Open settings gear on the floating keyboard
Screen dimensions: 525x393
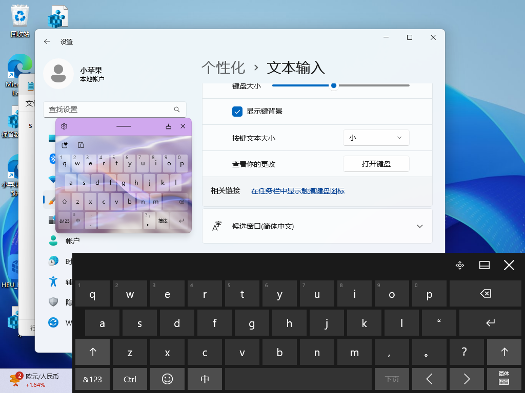tap(64, 126)
